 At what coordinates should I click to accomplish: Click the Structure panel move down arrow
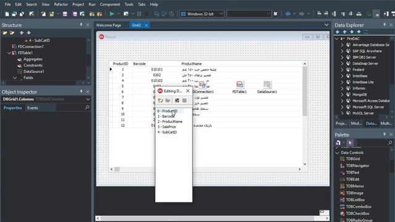[x=29, y=33]
